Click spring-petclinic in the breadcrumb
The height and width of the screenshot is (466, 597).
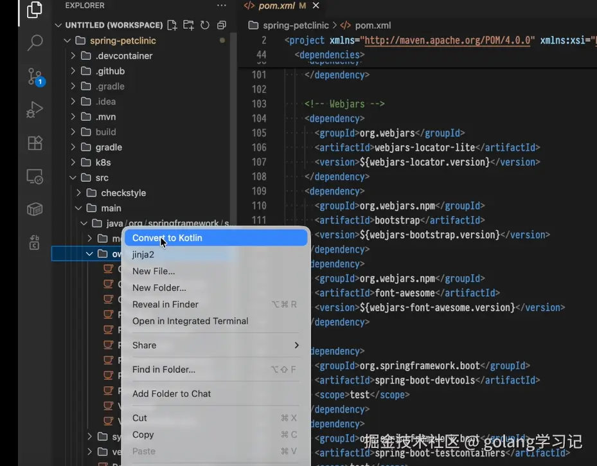point(296,26)
